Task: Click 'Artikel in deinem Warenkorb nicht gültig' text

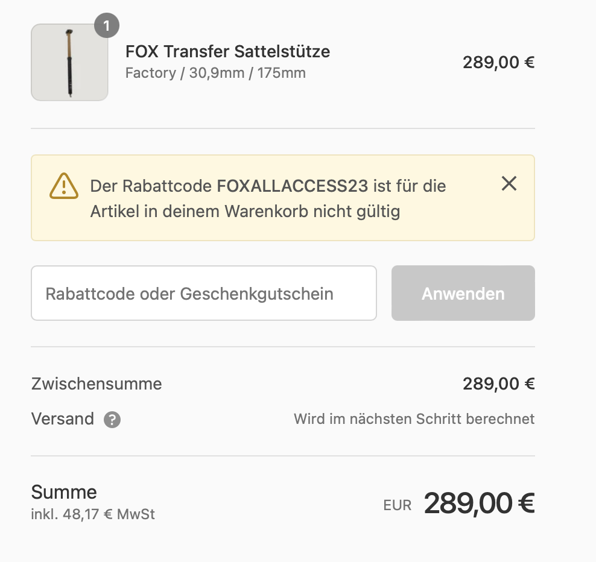Action: click(245, 212)
